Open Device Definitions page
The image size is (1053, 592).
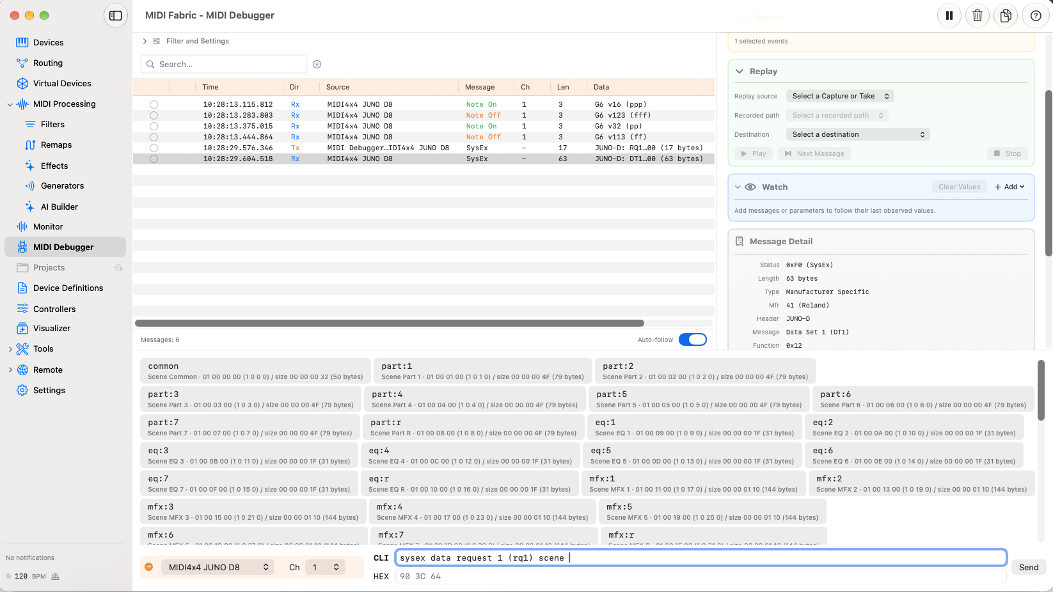[x=68, y=288]
